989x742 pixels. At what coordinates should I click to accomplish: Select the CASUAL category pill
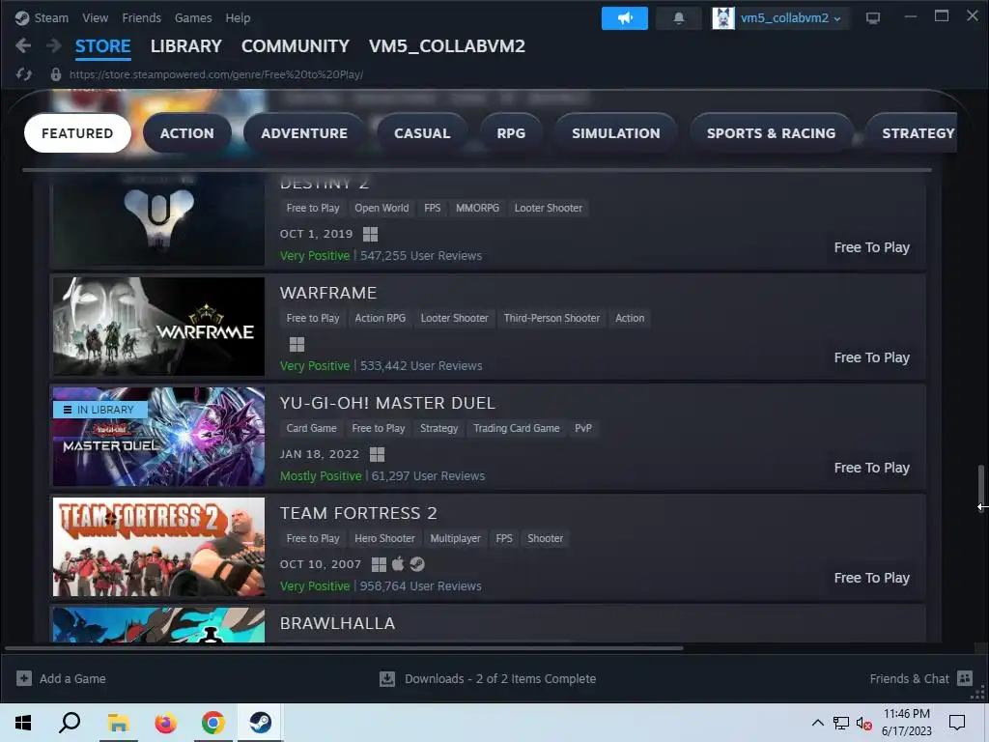coord(422,133)
